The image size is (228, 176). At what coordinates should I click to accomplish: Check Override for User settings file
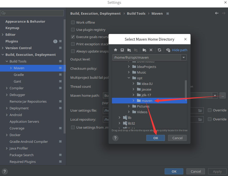tap(210, 110)
